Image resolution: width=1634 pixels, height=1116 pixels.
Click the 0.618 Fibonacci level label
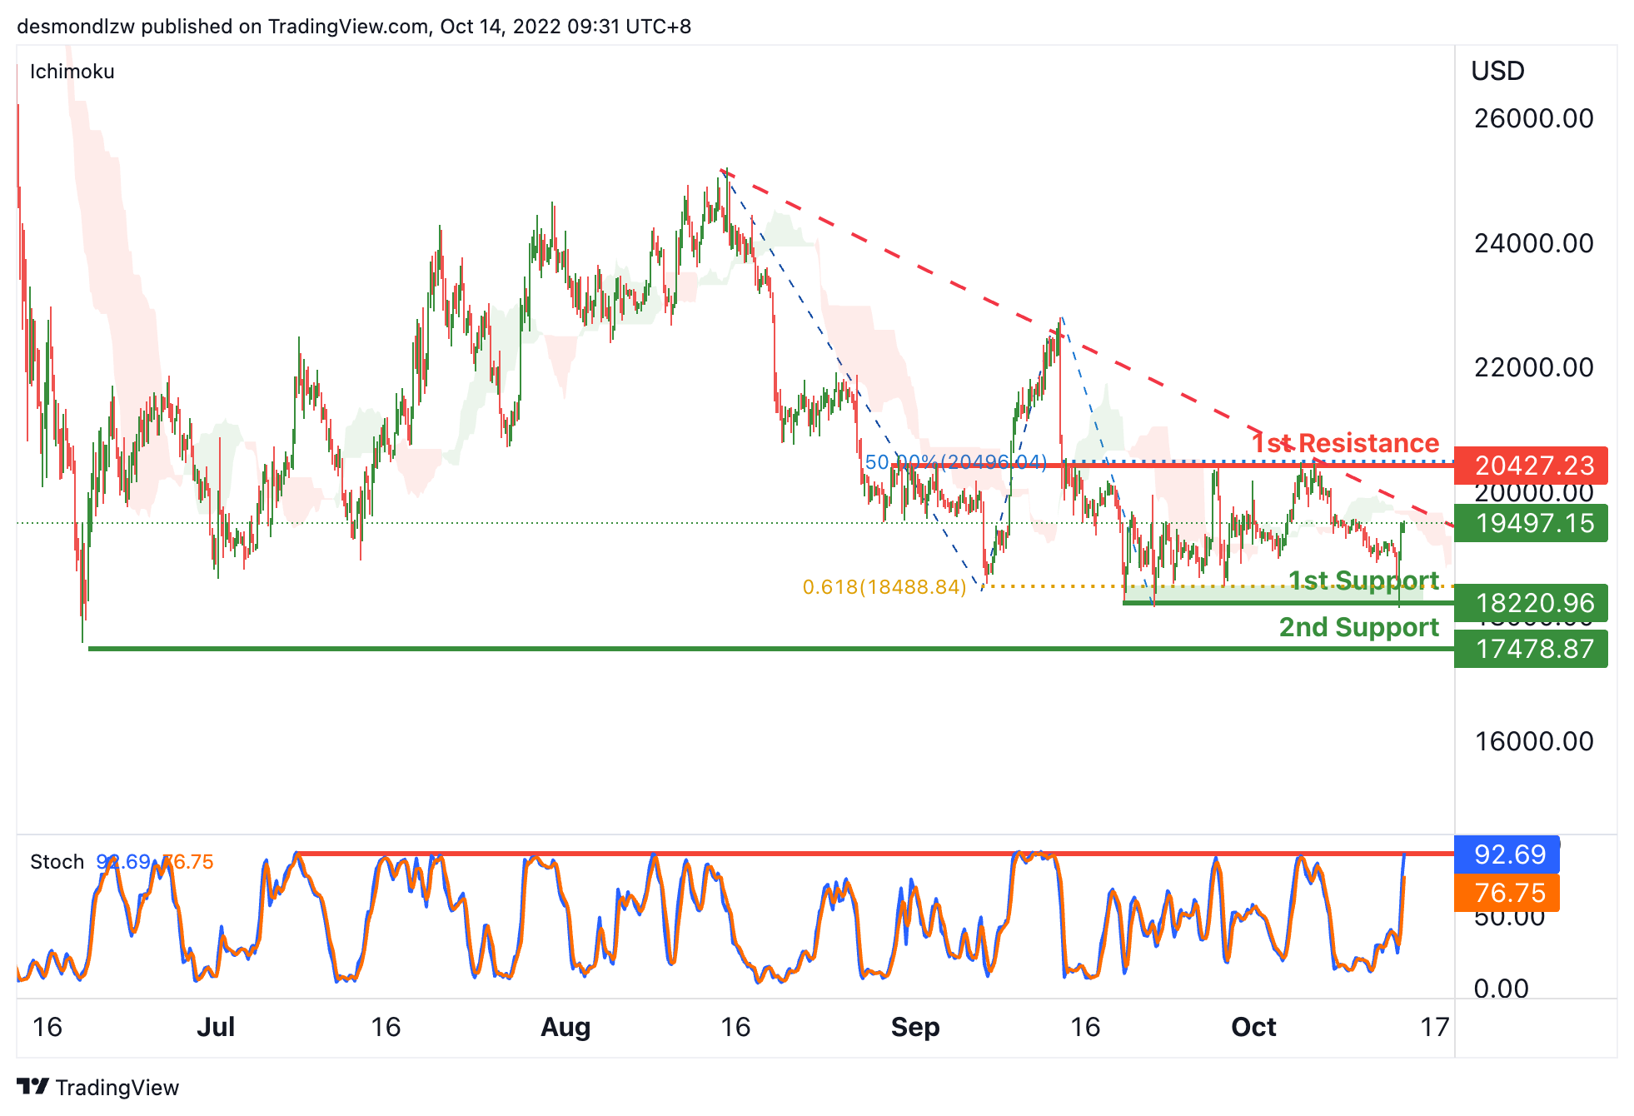point(884,587)
